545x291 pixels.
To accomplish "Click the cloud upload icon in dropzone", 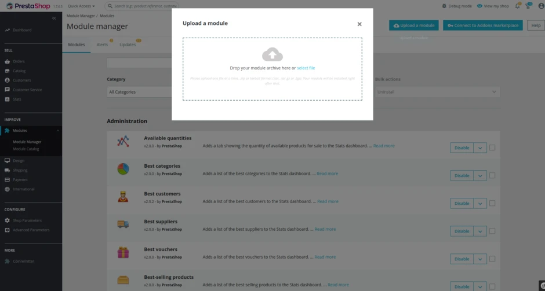I will (x=272, y=54).
